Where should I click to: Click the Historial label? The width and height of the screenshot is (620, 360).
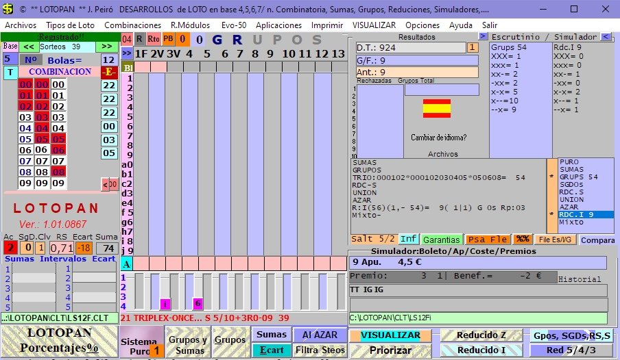(x=580, y=279)
